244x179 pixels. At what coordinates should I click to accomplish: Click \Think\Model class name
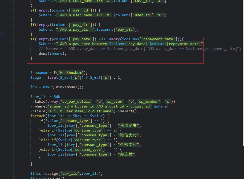67,87
